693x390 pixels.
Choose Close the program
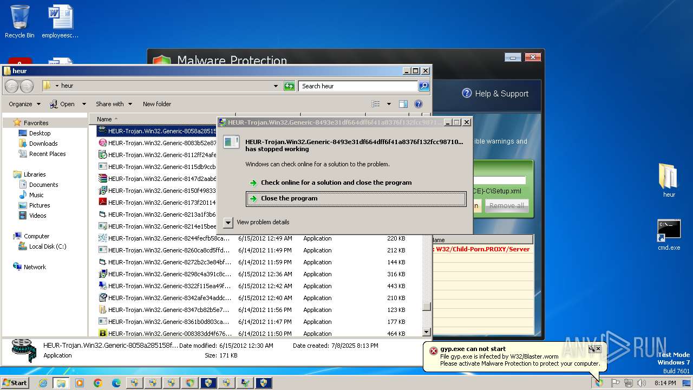[356, 198]
